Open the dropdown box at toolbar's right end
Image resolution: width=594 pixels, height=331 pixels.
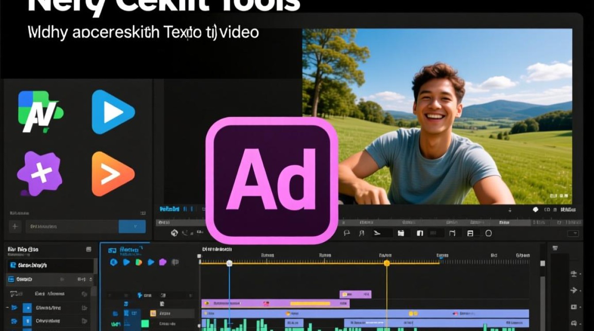(x=573, y=233)
